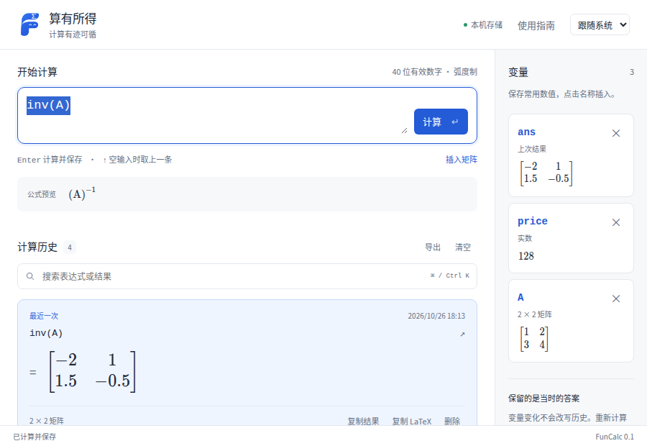Click the history count badge 4
The width and height of the screenshot is (647, 446).
69,247
